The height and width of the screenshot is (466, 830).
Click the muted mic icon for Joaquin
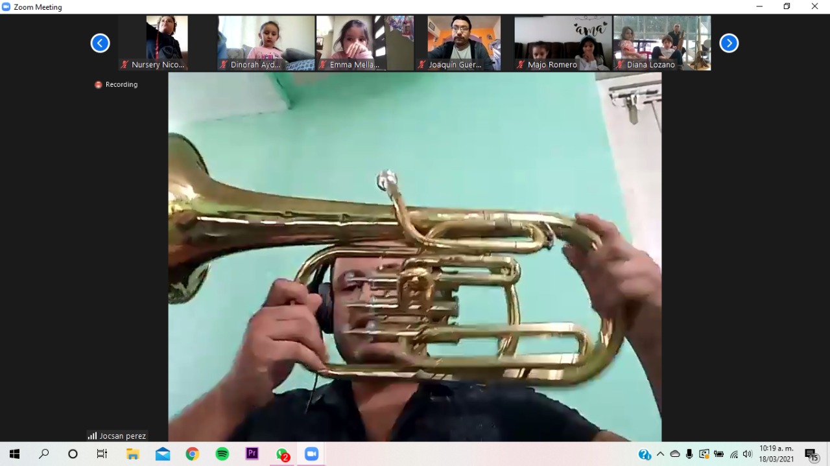tap(421, 65)
